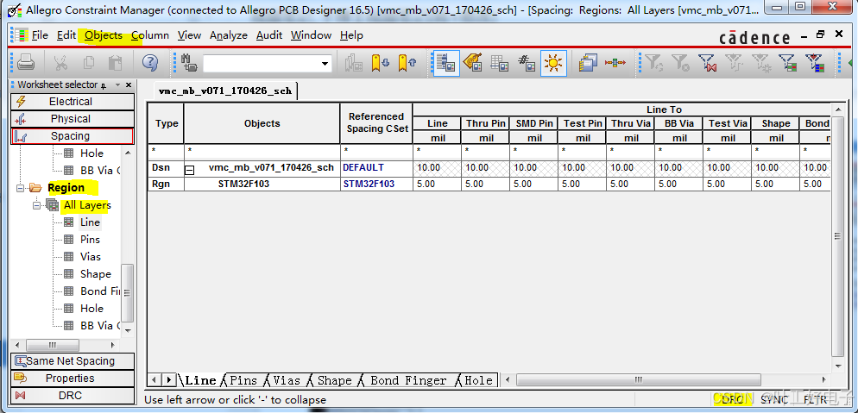Click the worksheet horizontal scrollbar thumb

click(638, 379)
